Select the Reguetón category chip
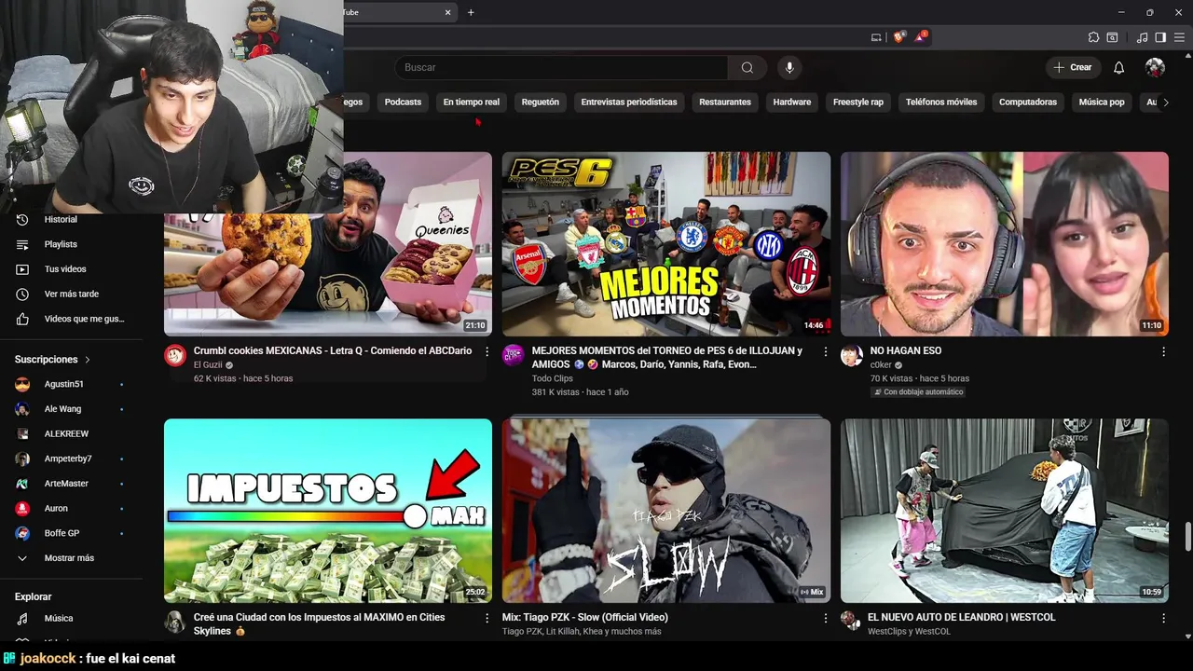 point(541,103)
